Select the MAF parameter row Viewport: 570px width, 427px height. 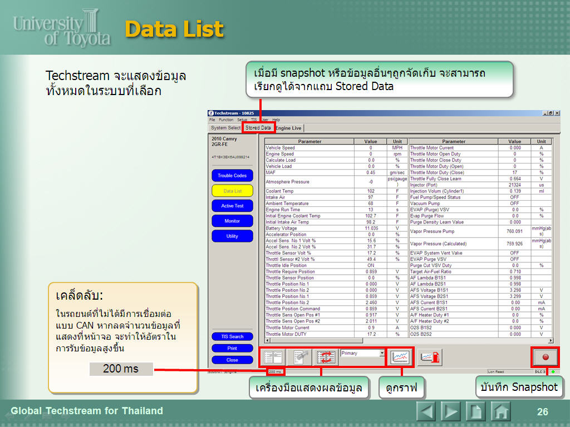click(x=336, y=172)
